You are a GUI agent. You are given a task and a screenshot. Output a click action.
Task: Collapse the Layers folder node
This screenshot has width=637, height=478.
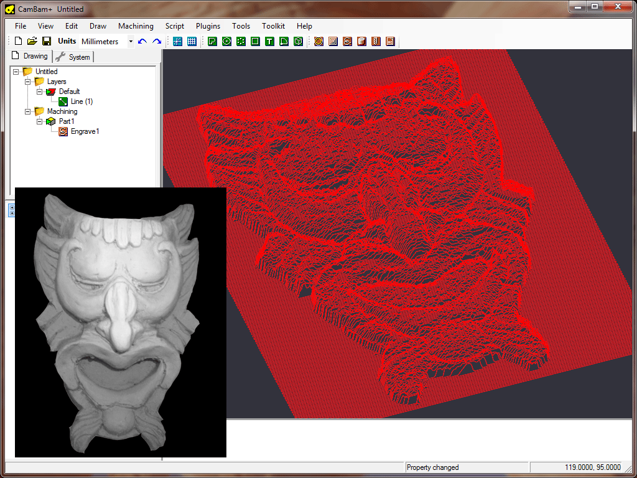tap(27, 82)
